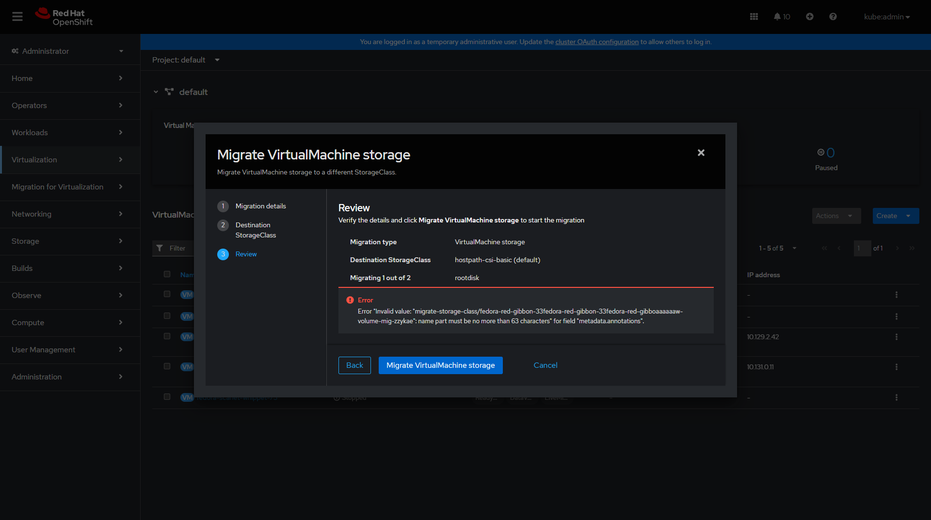Close the Migrate VirtualMachine storage dialog
The width and height of the screenshot is (931, 520).
(x=701, y=153)
